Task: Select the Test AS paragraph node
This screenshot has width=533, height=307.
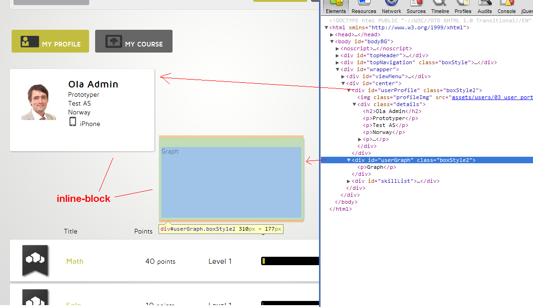Action: tap(386, 125)
